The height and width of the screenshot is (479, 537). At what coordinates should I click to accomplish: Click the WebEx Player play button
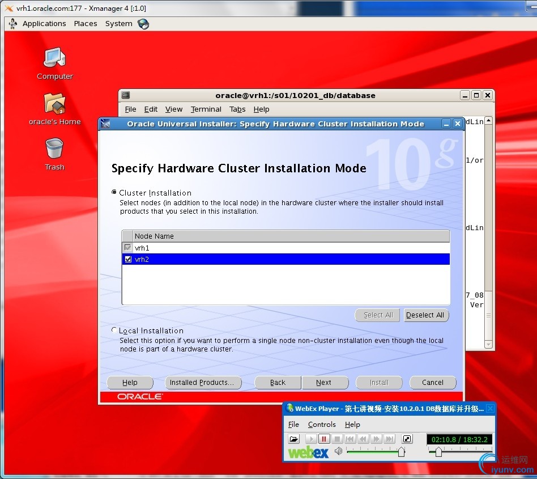[311, 439]
